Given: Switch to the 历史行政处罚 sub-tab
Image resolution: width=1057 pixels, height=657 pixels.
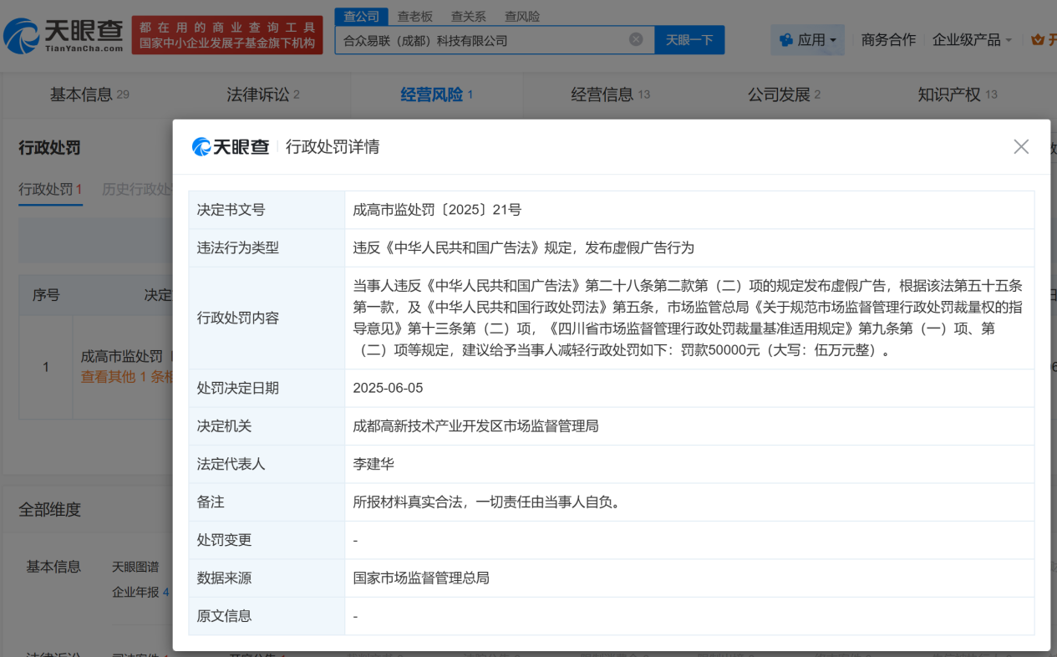Looking at the screenshot, I should point(139,190).
